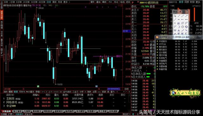The height and width of the screenshot is (116, 203).
Task: Click the 返回 back button
Action: coord(128,2)
